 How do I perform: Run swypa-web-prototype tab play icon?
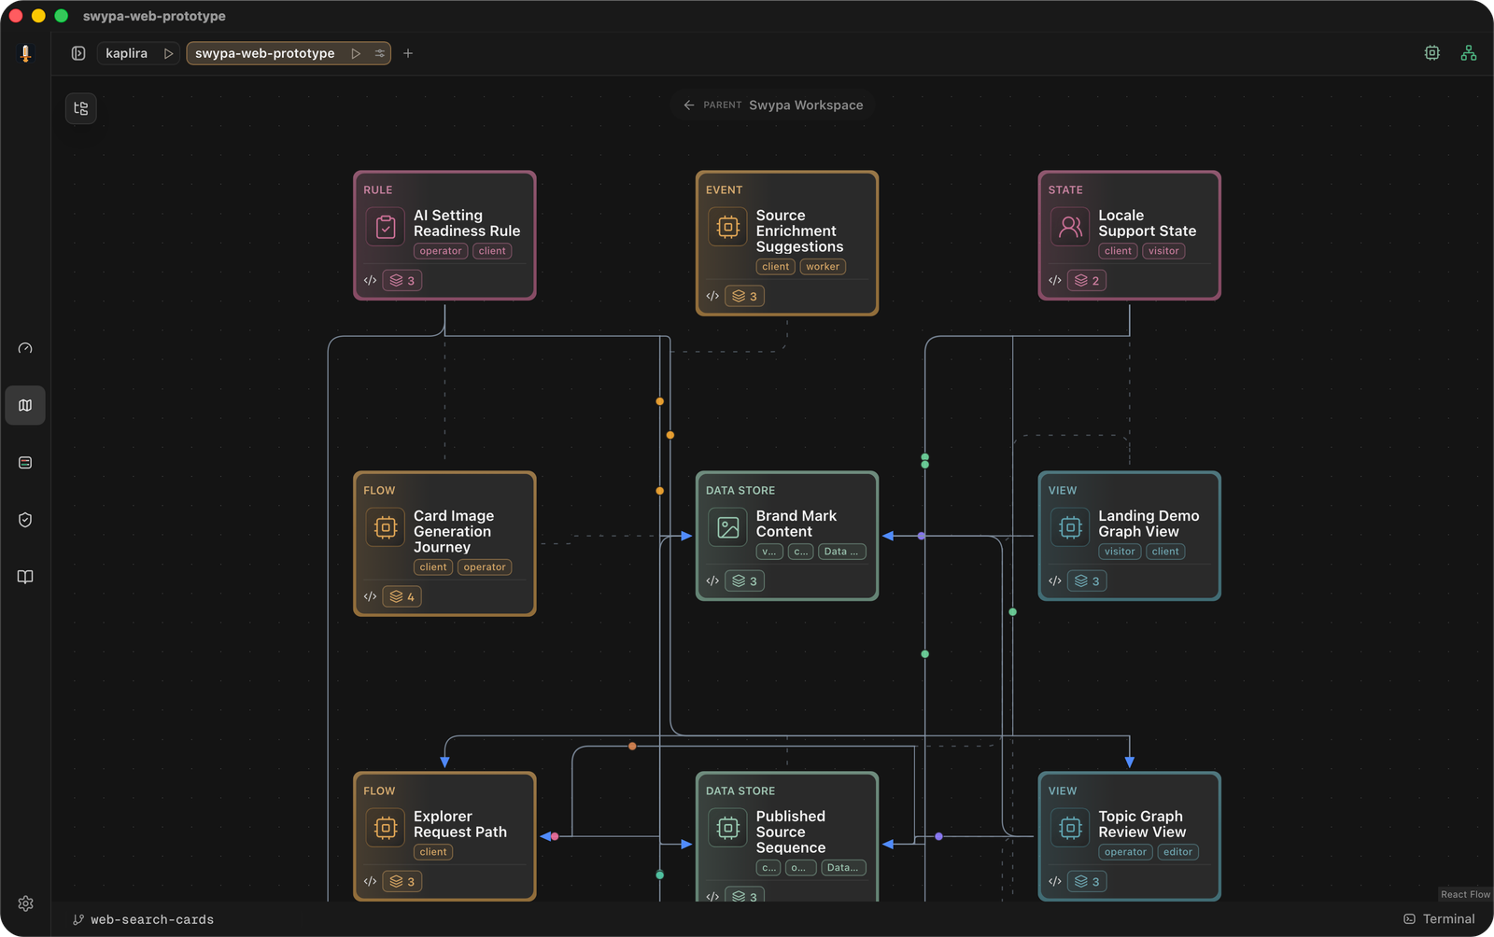[356, 53]
